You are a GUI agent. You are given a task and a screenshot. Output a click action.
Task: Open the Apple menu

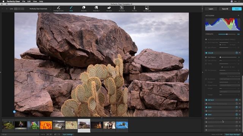point(3,2)
